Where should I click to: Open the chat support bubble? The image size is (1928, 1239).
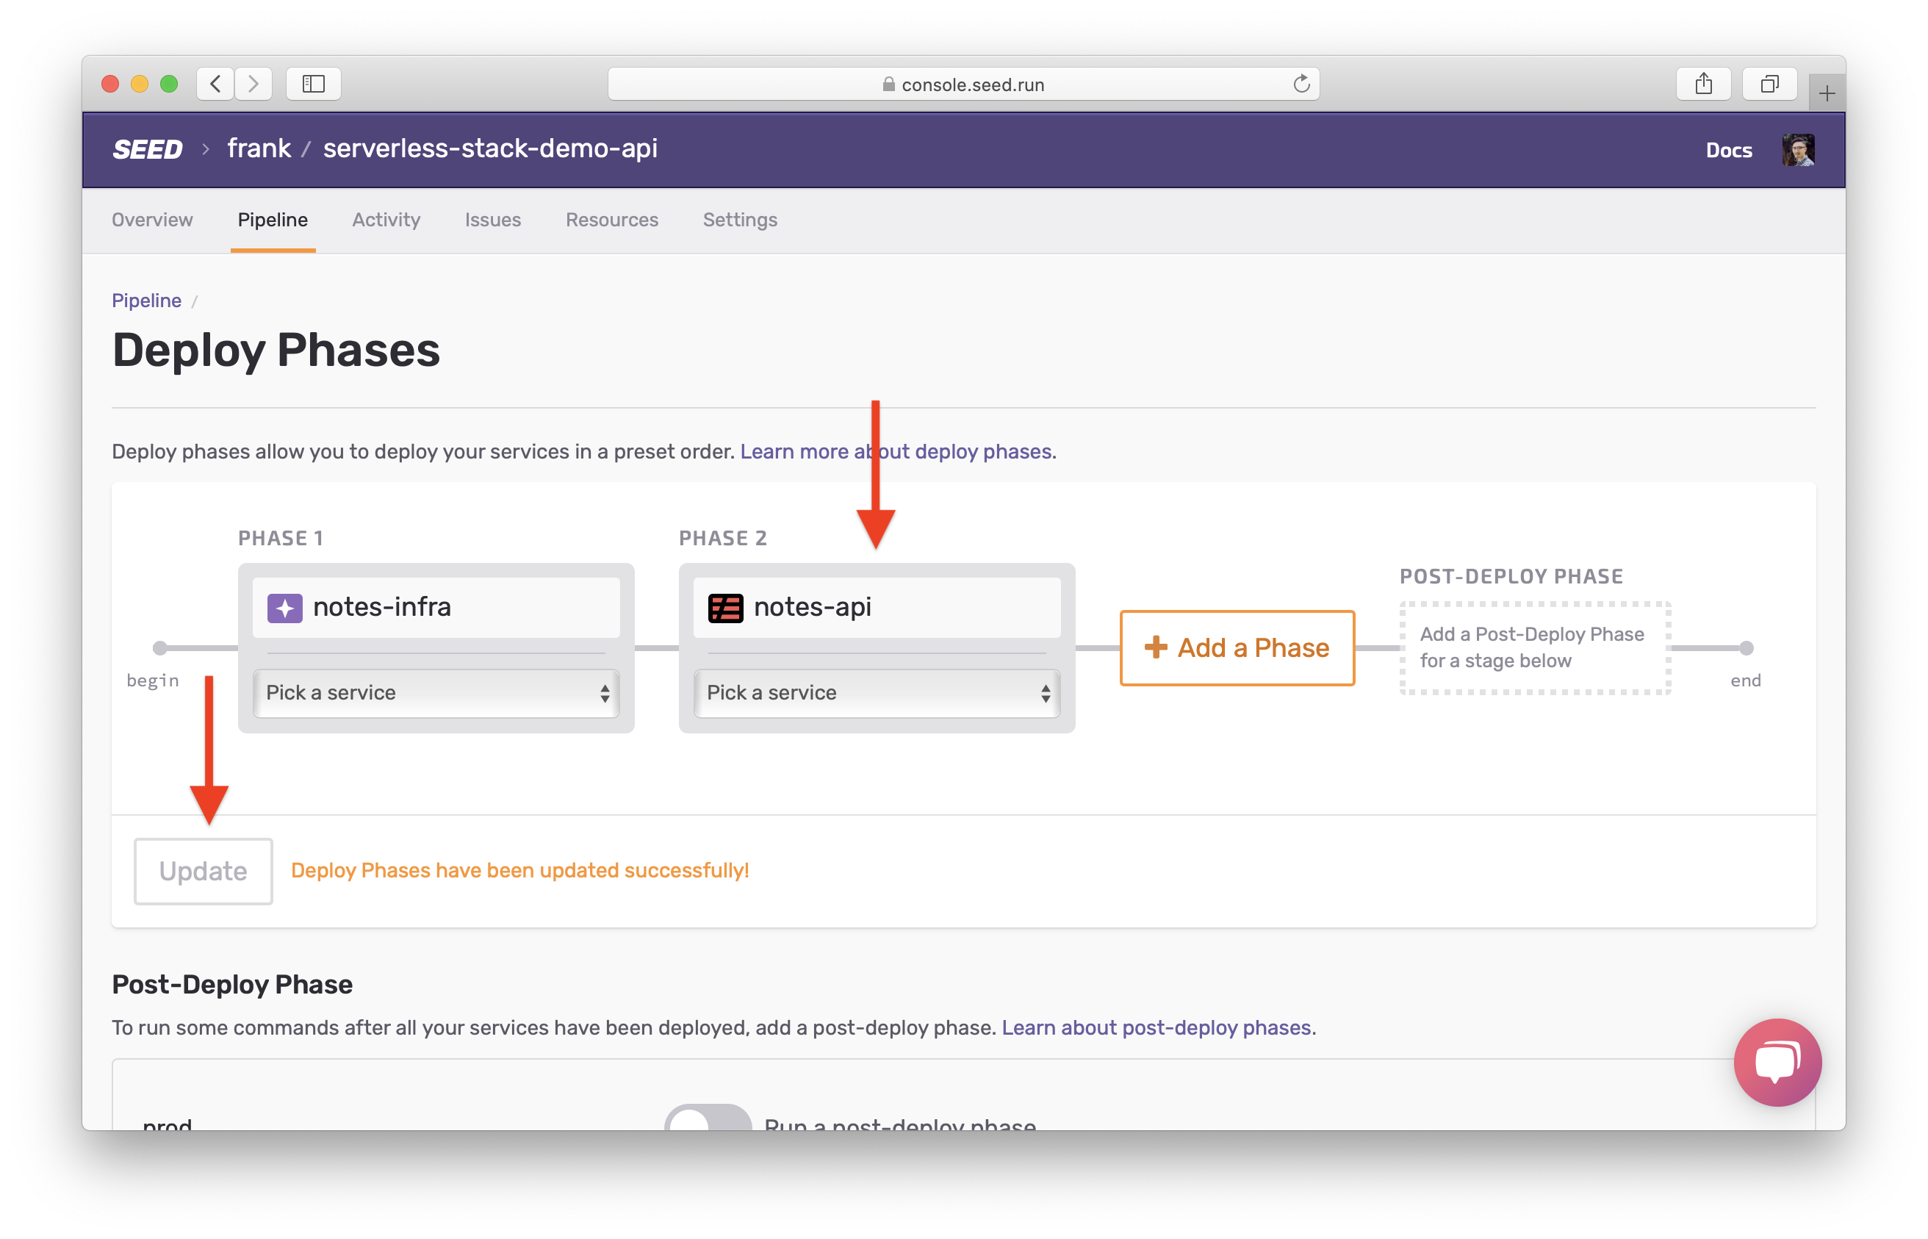(x=1777, y=1062)
